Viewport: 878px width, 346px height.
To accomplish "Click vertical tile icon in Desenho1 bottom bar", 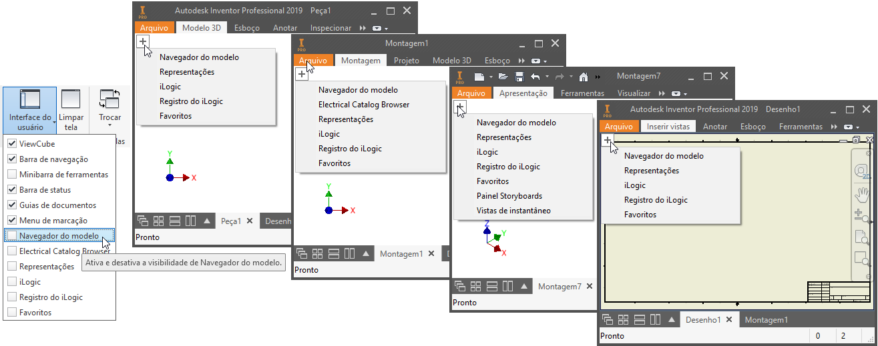I will click(656, 319).
